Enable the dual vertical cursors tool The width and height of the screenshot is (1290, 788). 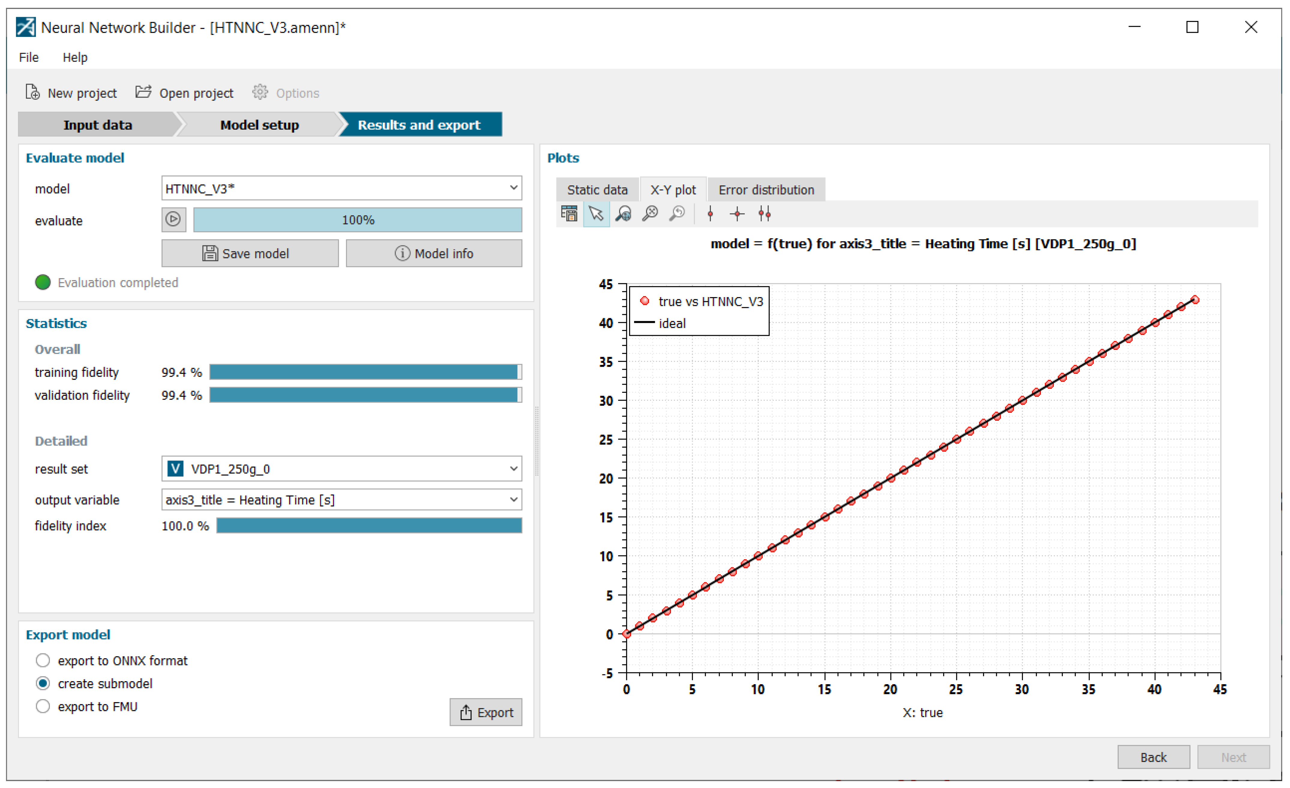tap(764, 214)
